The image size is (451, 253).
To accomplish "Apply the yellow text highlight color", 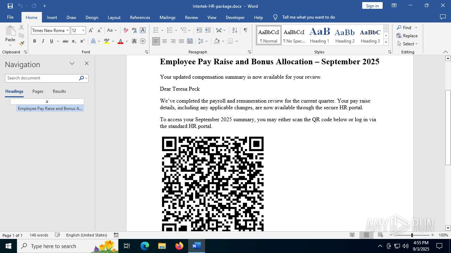I will 107,41.
